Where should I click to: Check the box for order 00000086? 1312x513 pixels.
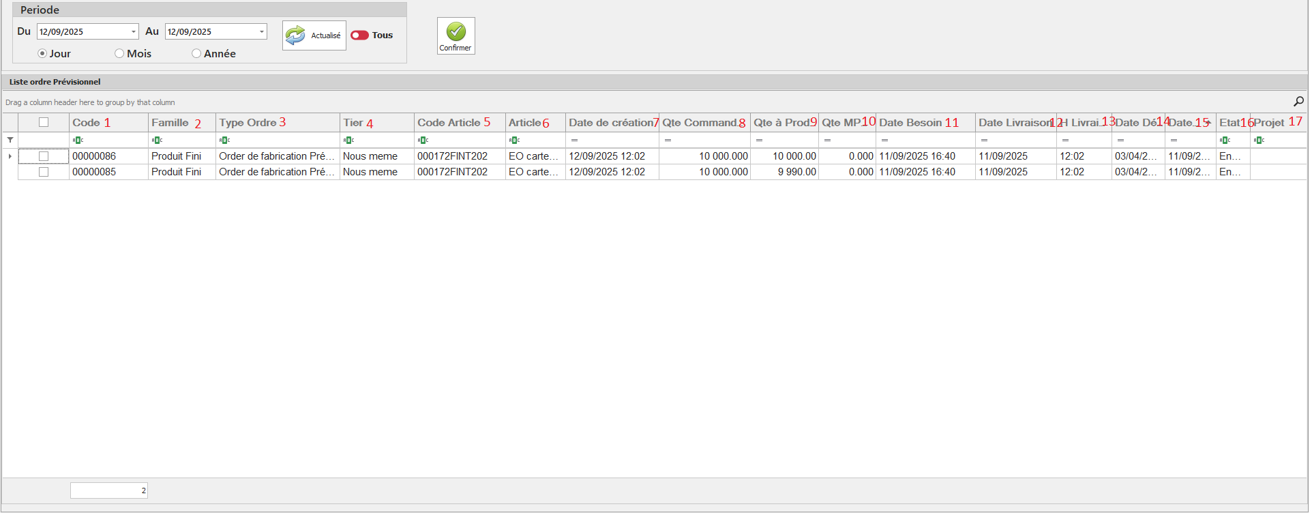[44, 156]
